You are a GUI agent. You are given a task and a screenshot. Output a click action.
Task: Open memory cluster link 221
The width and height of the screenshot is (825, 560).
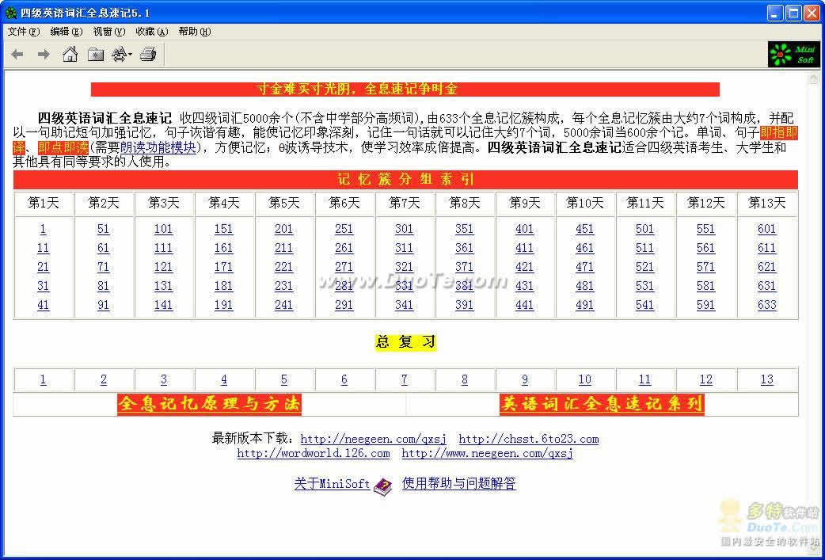click(x=283, y=267)
